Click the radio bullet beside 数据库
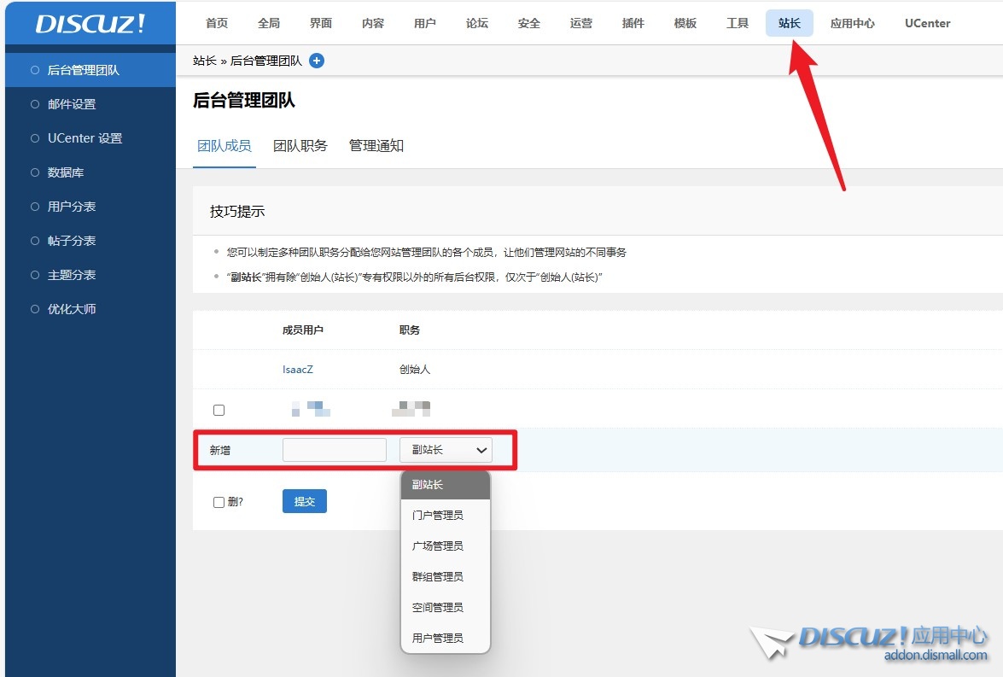The width and height of the screenshot is (1003, 677). click(x=35, y=172)
